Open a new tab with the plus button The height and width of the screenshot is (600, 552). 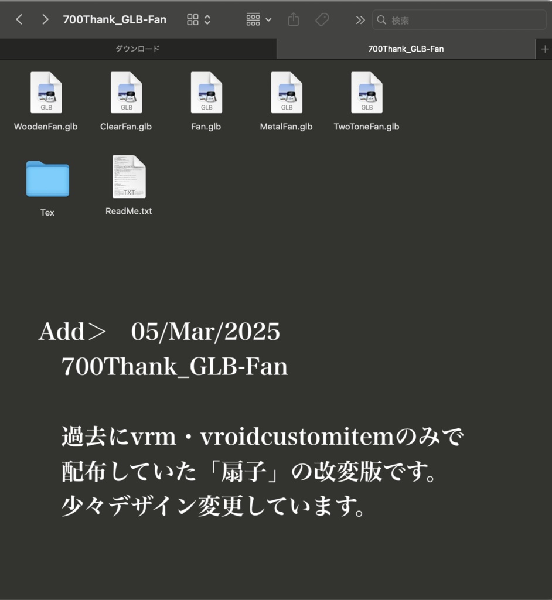pyautogui.click(x=545, y=49)
